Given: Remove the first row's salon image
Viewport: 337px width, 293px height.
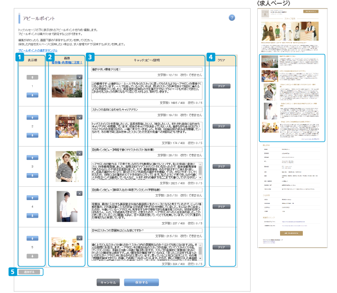Looking at the screenshot, I should point(79,76).
